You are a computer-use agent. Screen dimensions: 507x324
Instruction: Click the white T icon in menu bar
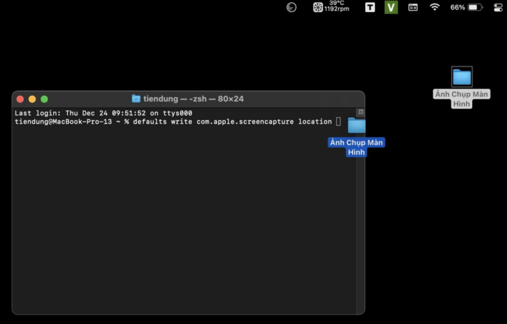[370, 8]
